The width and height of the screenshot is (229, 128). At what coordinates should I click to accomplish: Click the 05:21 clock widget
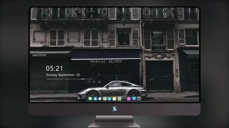[x=54, y=68]
